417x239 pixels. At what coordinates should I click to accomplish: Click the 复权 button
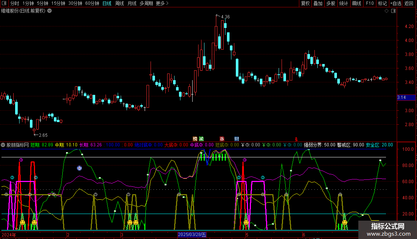click(305, 4)
